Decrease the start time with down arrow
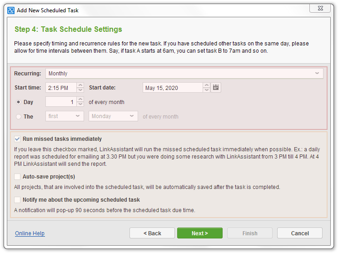 pyautogui.click(x=80, y=90)
